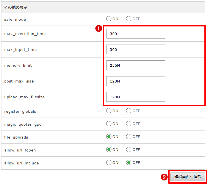Click the max_execution_time input field

coord(136,34)
